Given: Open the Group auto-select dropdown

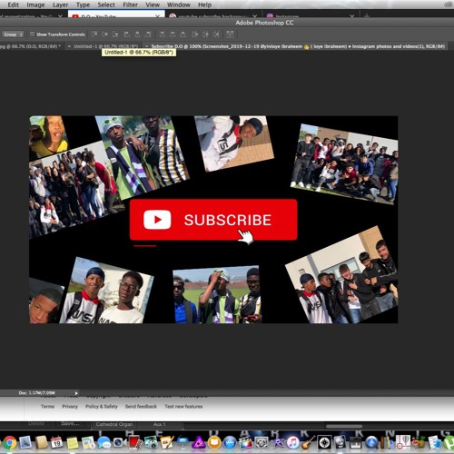Looking at the screenshot, I should point(13,35).
